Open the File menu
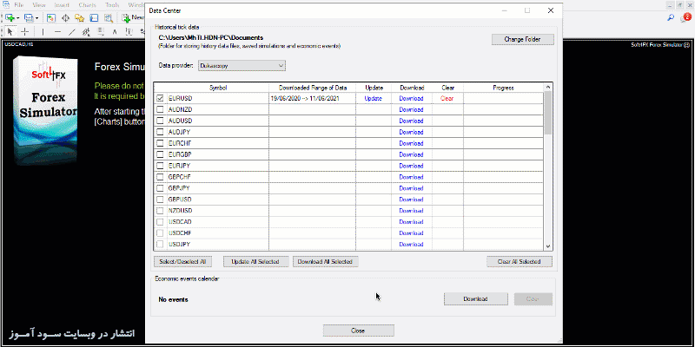Image resolution: width=695 pixels, height=347 pixels. [x=18, y=5]
